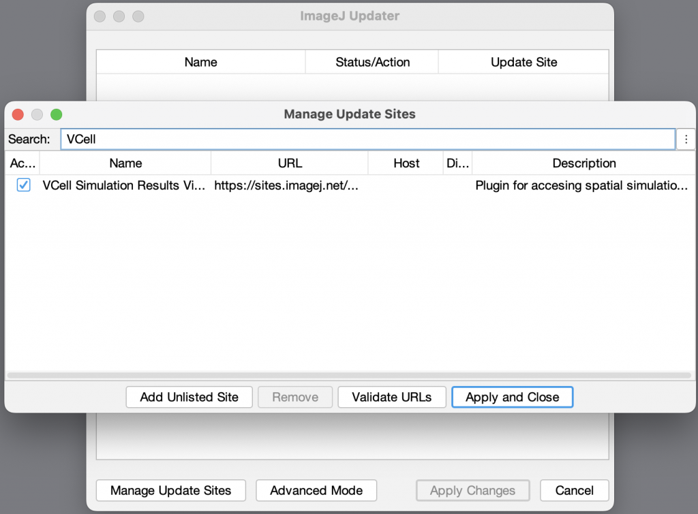
Task: Click the Host column header
Action: [x=405, y=163]
